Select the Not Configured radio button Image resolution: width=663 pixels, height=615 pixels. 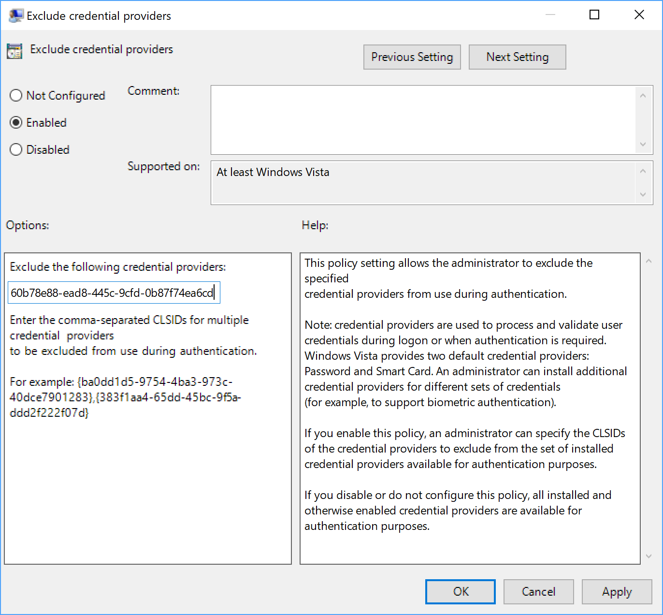point(16,96)
